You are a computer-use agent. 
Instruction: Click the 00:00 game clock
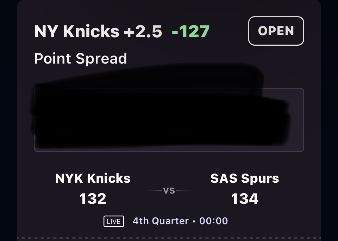click(214, 221)
